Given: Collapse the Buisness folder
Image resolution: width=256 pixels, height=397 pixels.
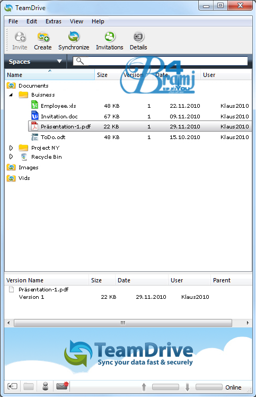Looking at the screenshot, I should pyautogui.click(x=11, y=95).
